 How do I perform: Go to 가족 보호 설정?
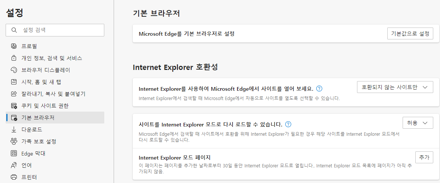[x=55, y=141]
